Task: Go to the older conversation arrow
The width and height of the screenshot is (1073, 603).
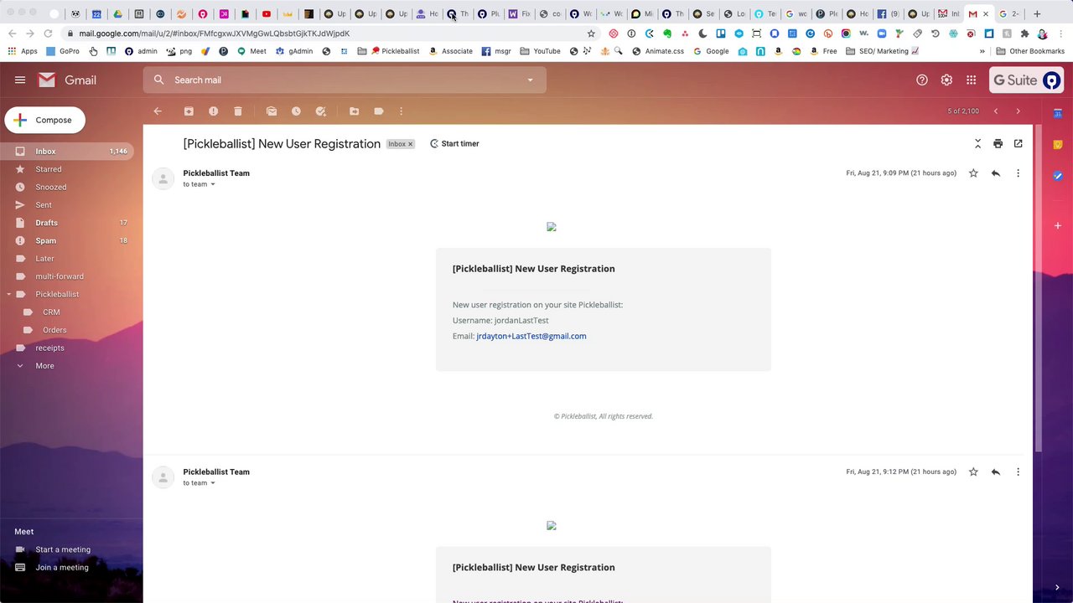Action: pyautogui.click(x=1018, y=111)
